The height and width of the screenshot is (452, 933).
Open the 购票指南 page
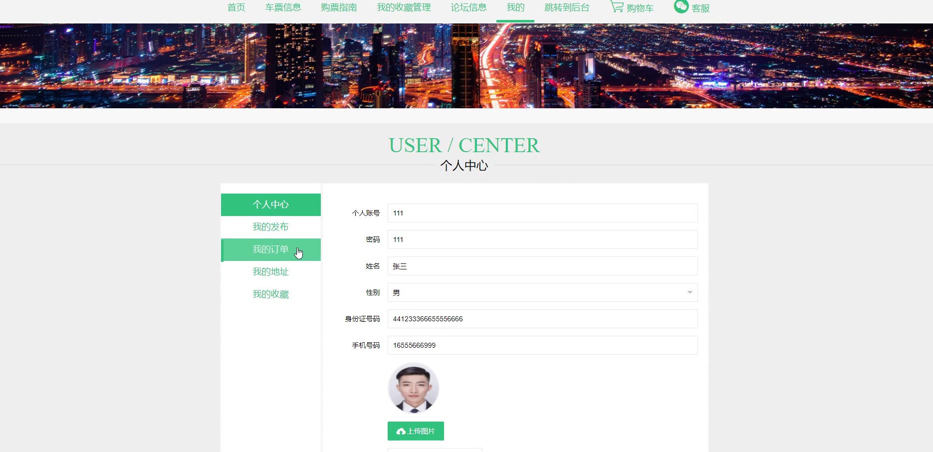339,7
